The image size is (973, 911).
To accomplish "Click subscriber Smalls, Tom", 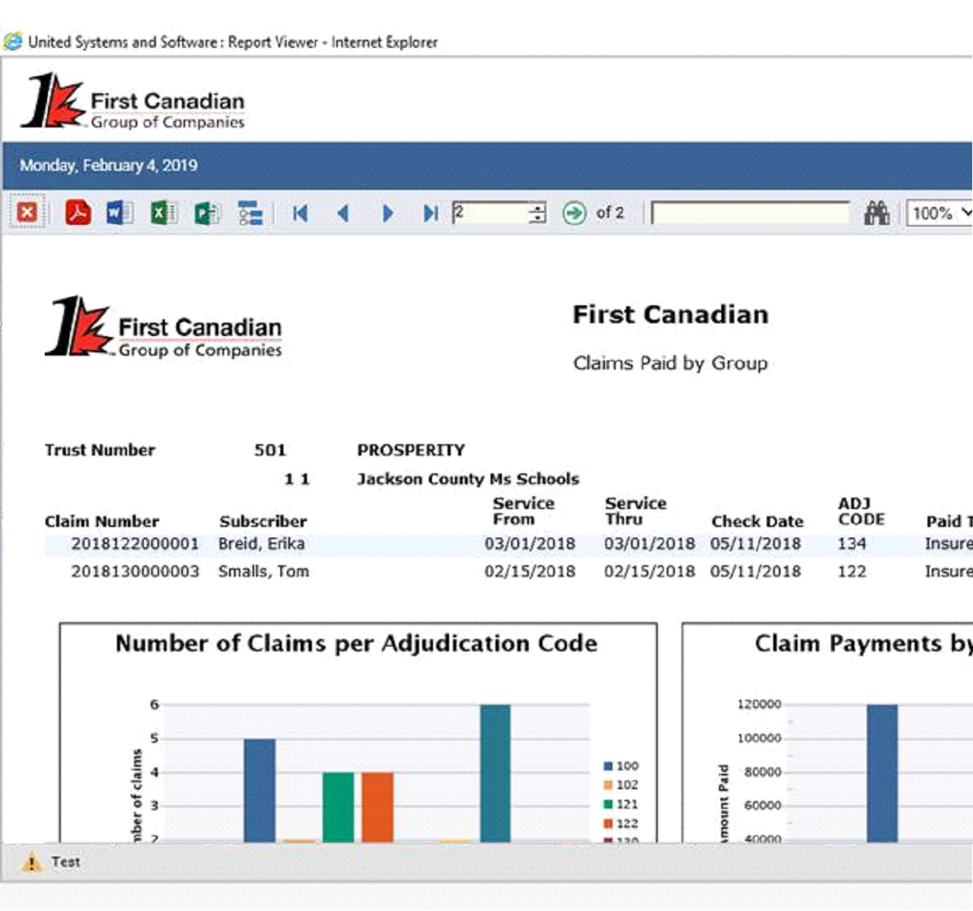I will coord(263,571).
